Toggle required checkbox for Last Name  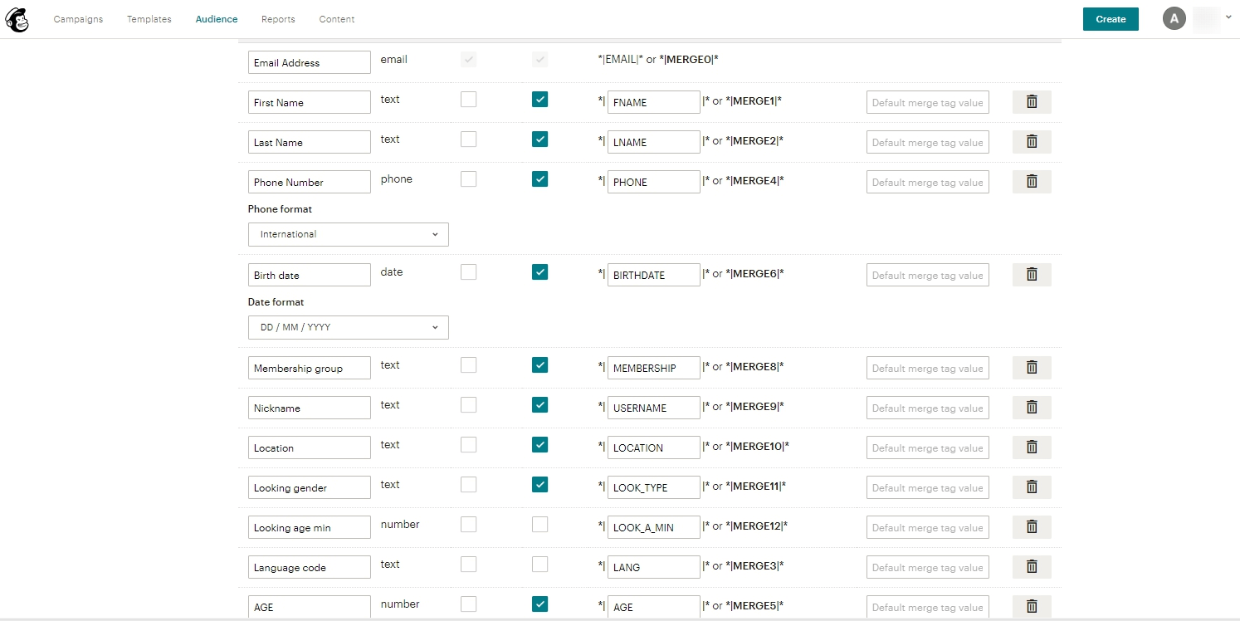469,139
